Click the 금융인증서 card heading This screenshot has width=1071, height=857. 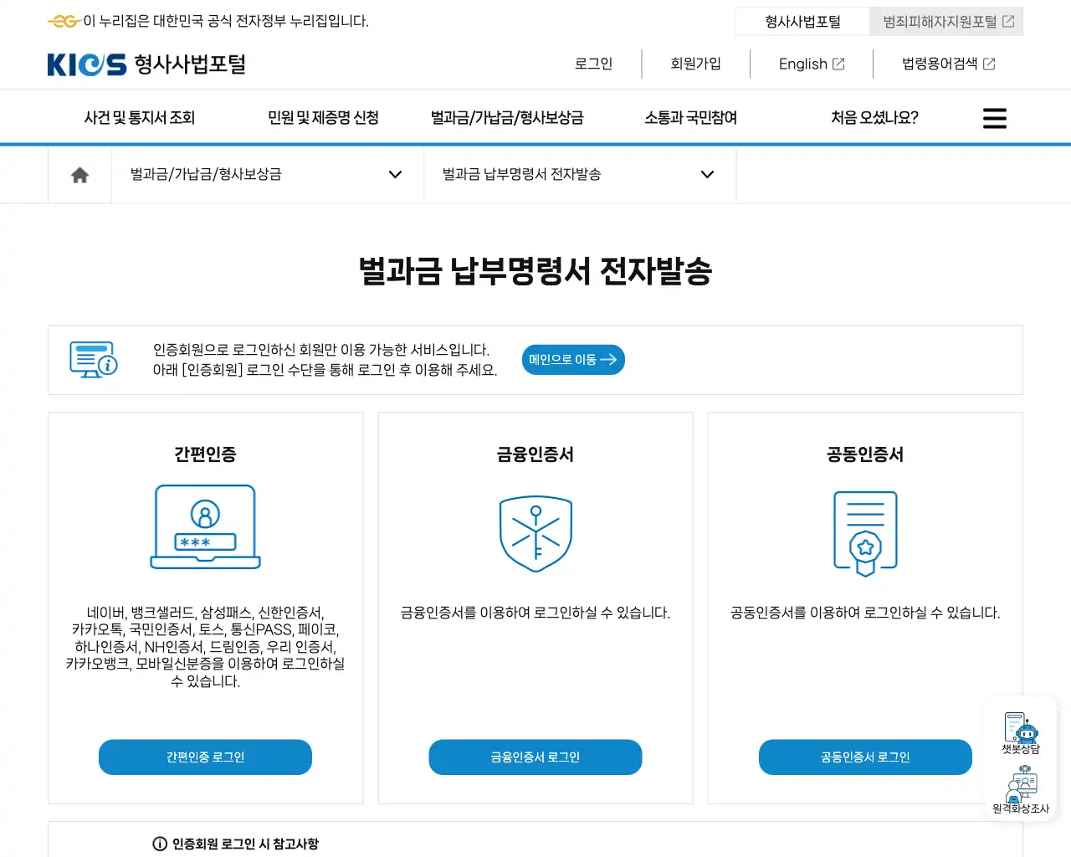[535, 454]
